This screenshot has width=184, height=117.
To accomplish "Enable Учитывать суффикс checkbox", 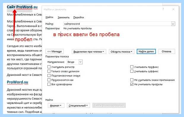I will point(132,71).
